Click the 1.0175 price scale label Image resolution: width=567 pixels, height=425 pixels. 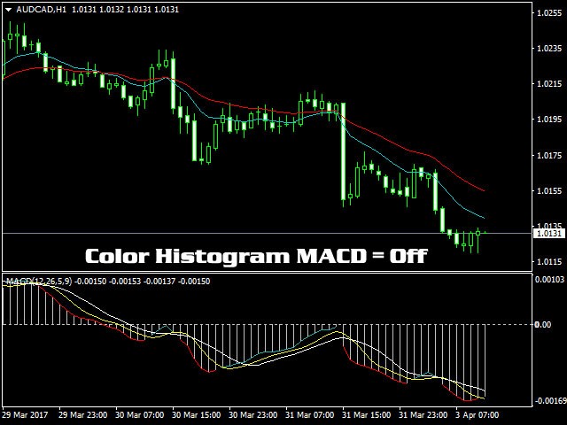[x=549, y=156]
